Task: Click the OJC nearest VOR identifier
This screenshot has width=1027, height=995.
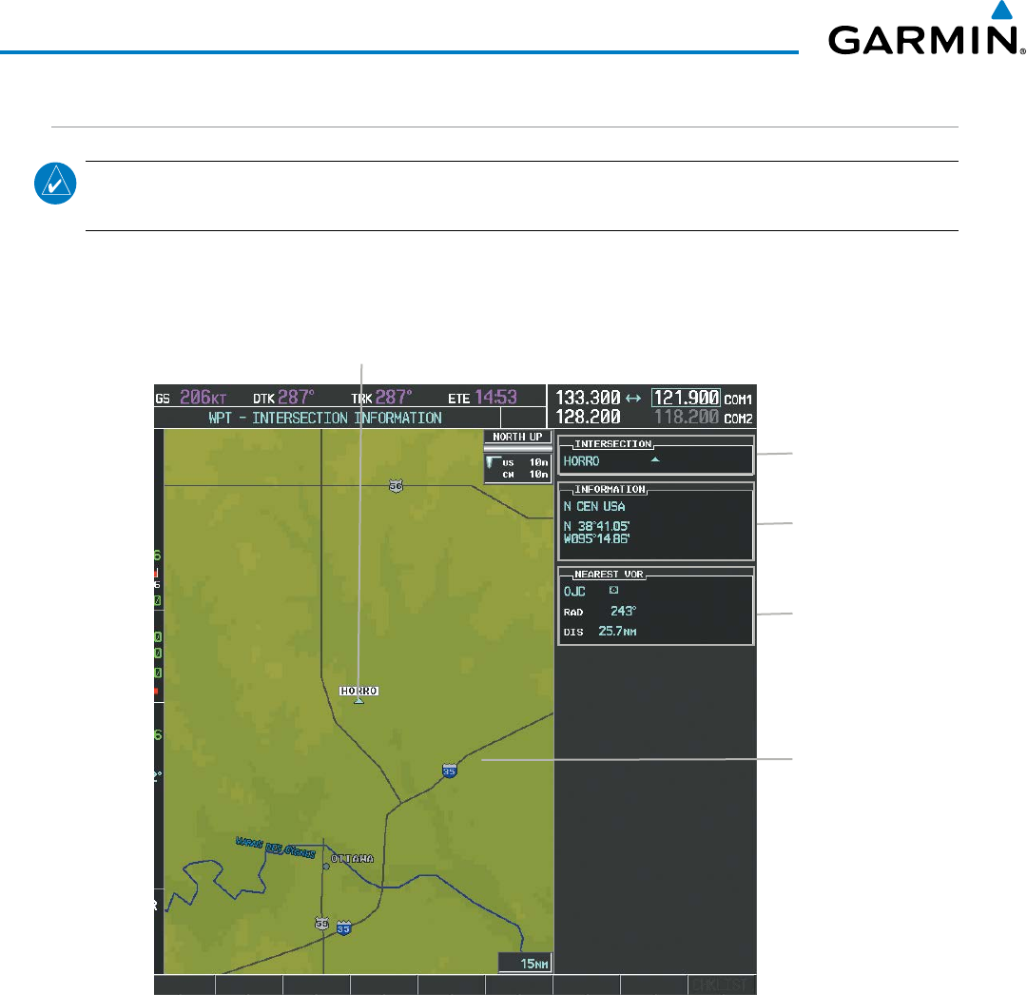Action: [x=574, y=592]
